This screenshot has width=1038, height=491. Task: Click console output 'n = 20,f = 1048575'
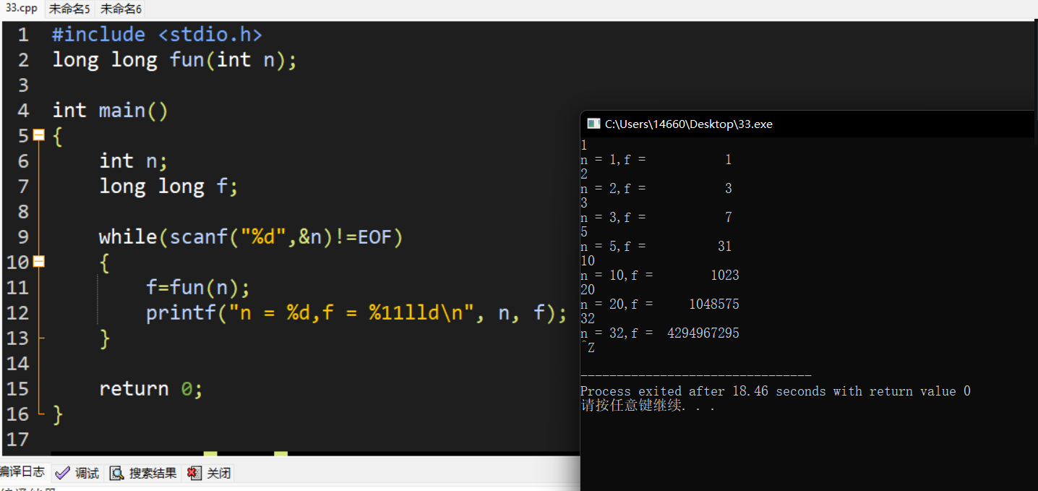point(660,304)
